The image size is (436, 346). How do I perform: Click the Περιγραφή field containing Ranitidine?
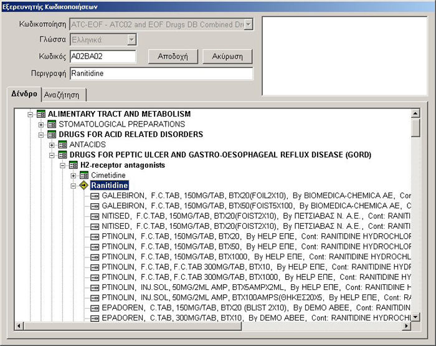161,74
